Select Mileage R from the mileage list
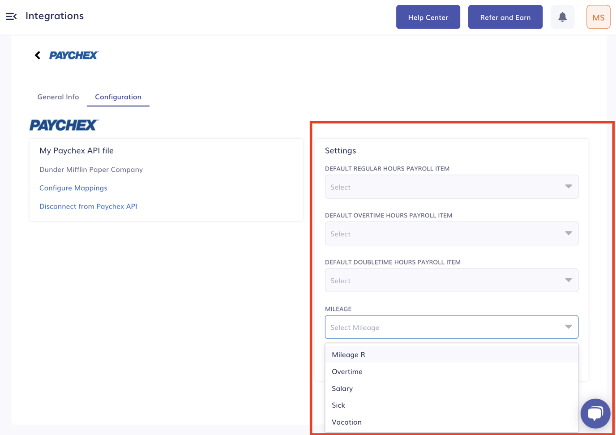Viewport: 616px width, 435px height. [348, 354]
